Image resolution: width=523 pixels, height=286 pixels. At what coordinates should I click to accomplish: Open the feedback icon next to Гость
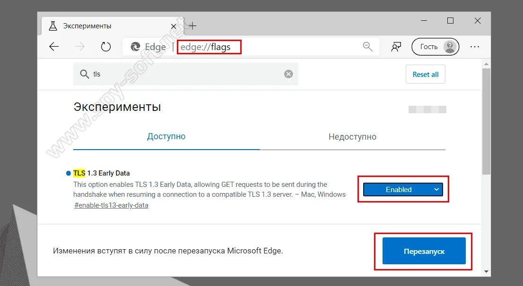(396, 47)
